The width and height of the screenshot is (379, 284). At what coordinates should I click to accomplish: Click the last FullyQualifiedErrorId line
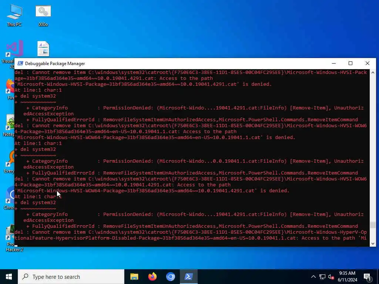[x=192, y=226]
